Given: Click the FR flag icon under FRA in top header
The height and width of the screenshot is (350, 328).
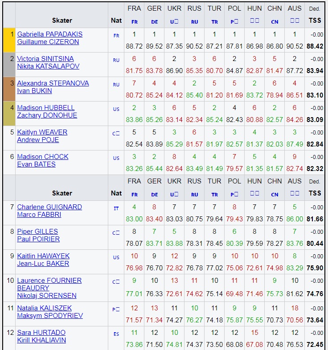Looking at the screenshot, I should (x=134, y=21).
